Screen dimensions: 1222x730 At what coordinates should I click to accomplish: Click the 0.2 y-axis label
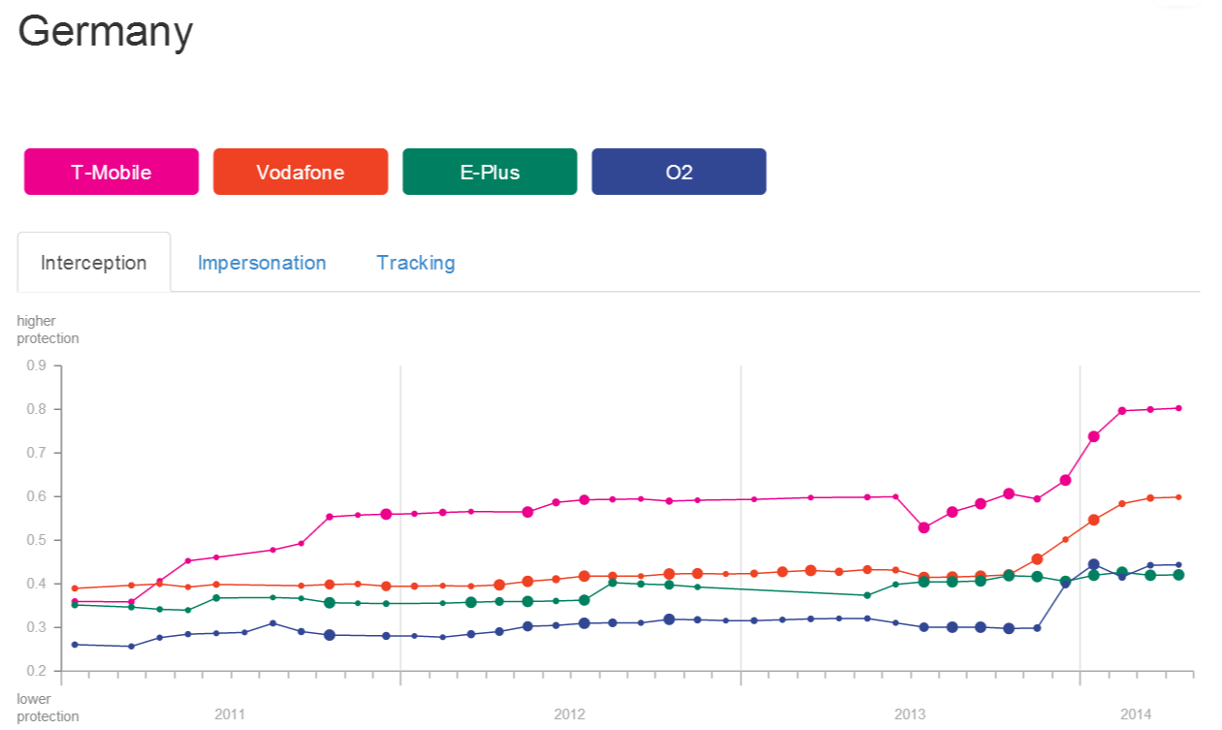point(37,671)
